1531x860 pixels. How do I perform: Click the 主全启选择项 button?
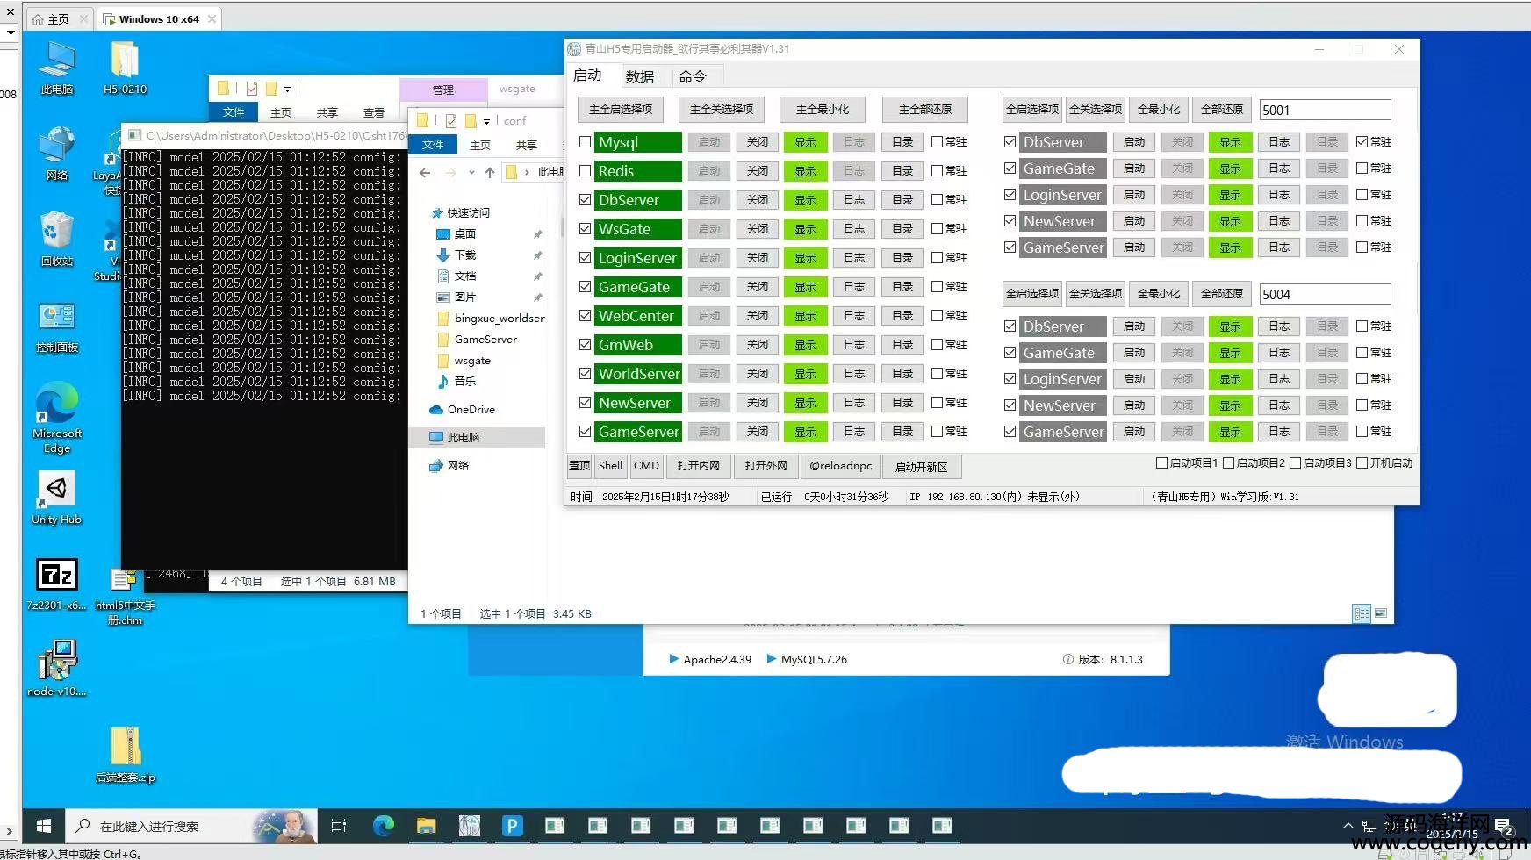pos(621,110)
